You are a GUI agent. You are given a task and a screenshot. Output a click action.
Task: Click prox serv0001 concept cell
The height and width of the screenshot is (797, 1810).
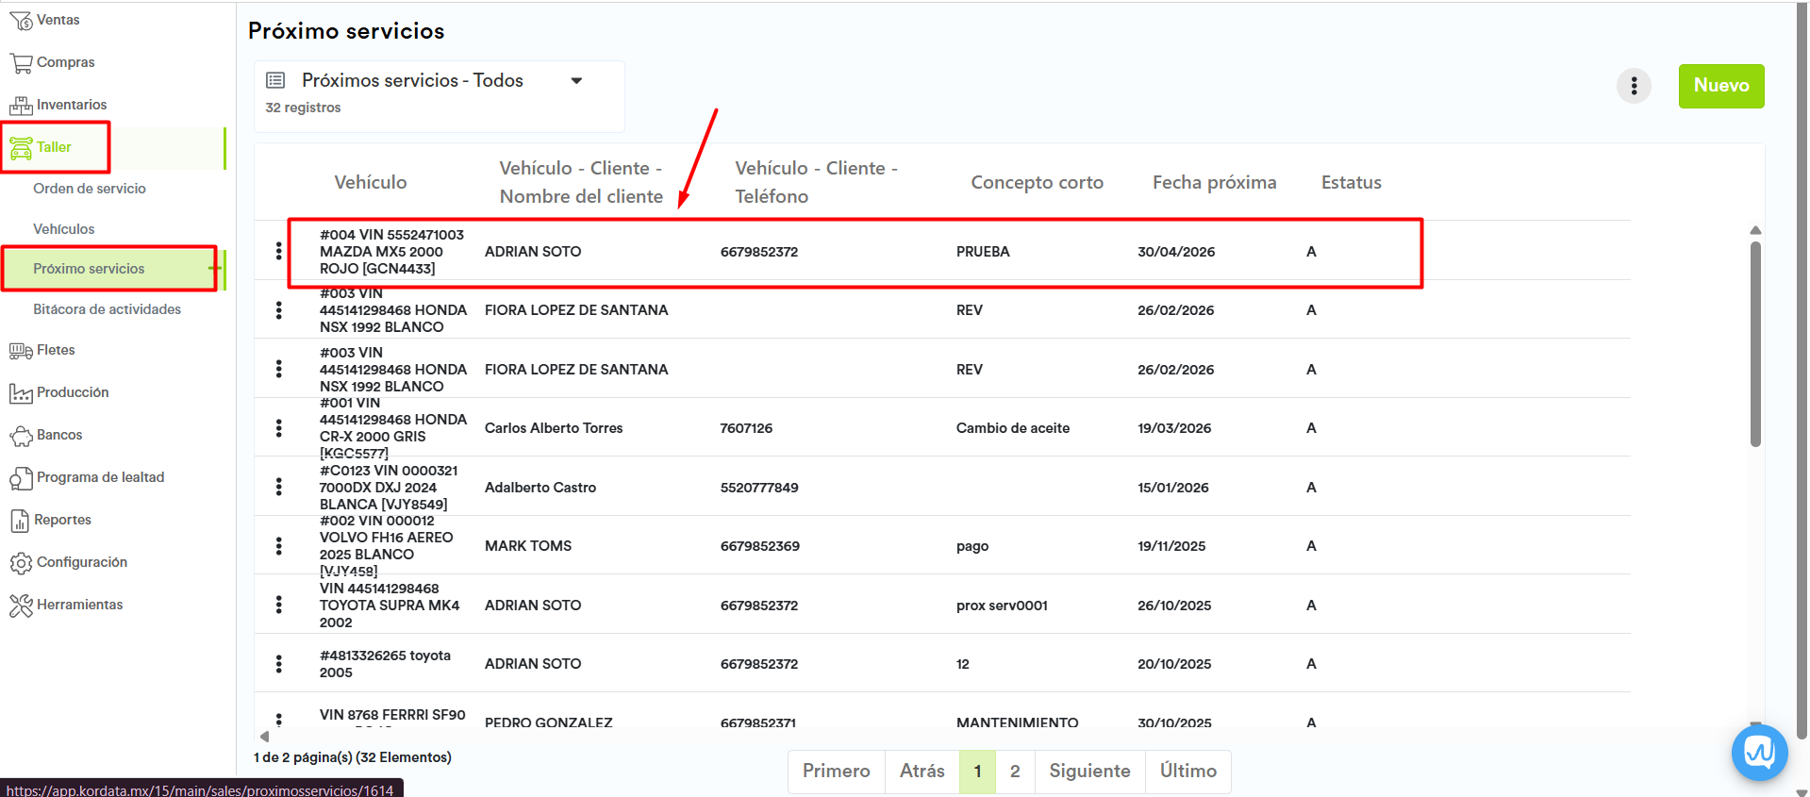click(1002, 606)
